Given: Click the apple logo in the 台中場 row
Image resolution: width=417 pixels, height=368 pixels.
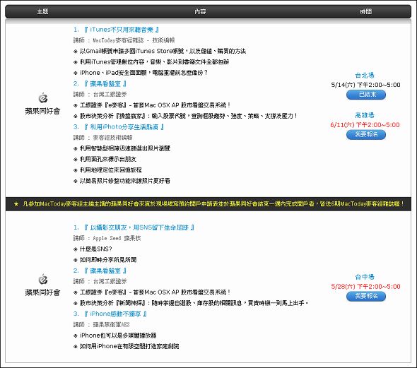Looking at the screenshot, I should 43,279.
